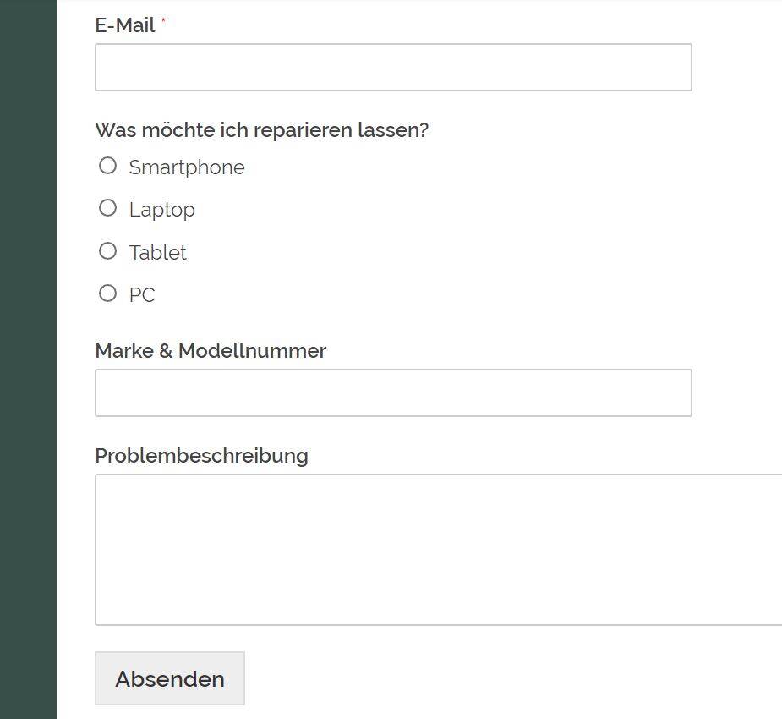Click the 'PC' label text
Screen dimensions: 782x719
coord(142,295)
